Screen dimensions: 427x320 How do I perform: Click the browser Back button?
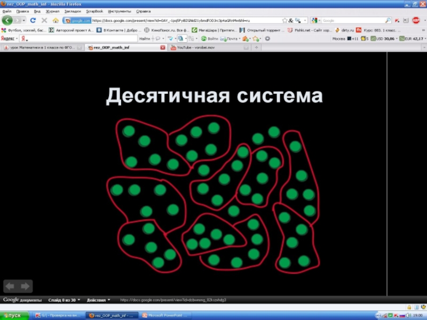tap(7, 20)
